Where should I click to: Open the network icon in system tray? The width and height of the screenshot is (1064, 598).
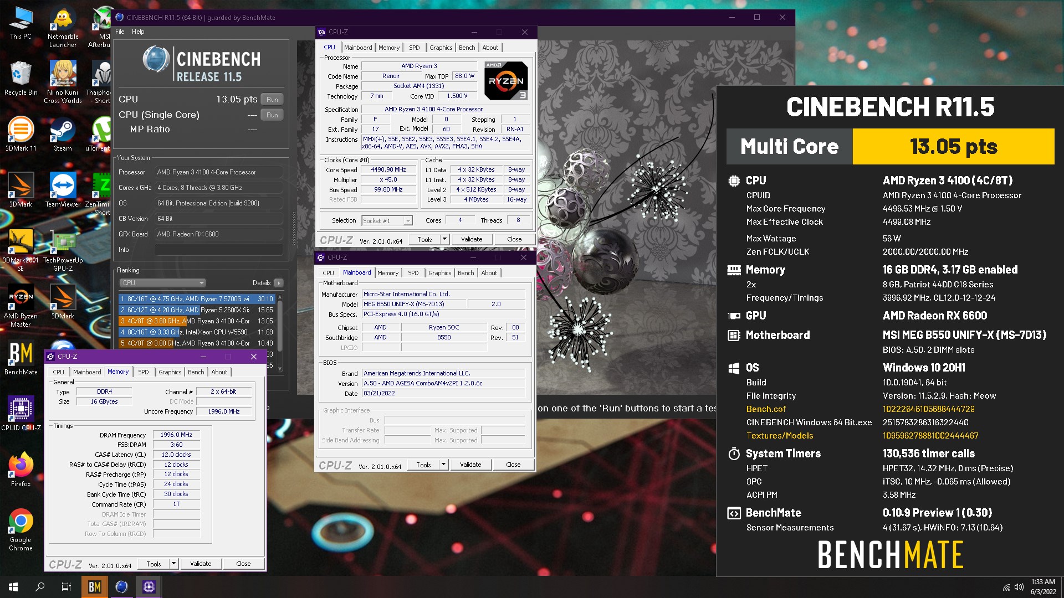1006,587
